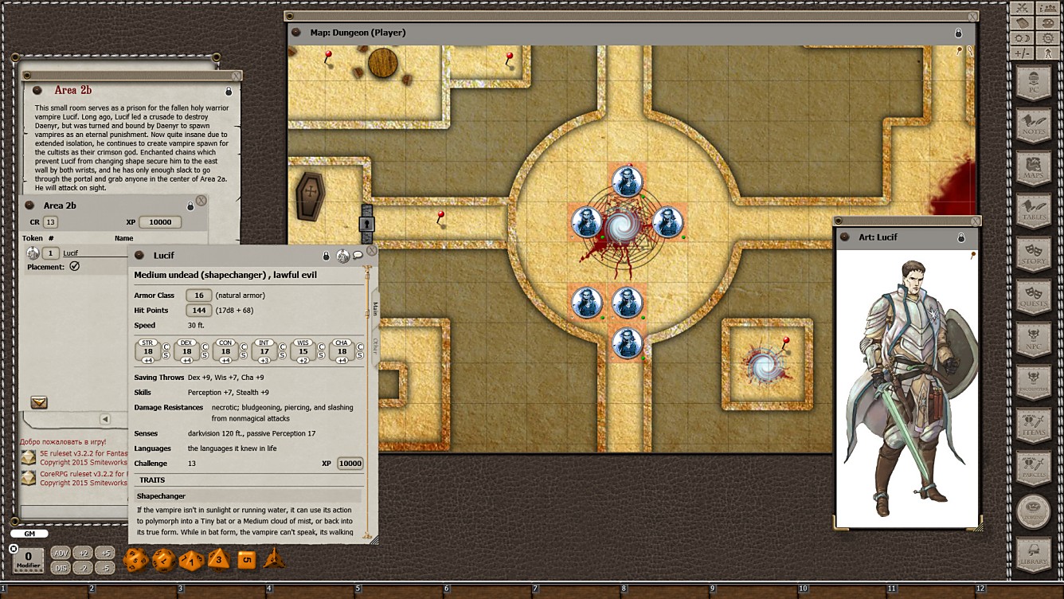Enable the ADV advantage toggle
Screen dimensions: 1064x599
pos(61,551)
